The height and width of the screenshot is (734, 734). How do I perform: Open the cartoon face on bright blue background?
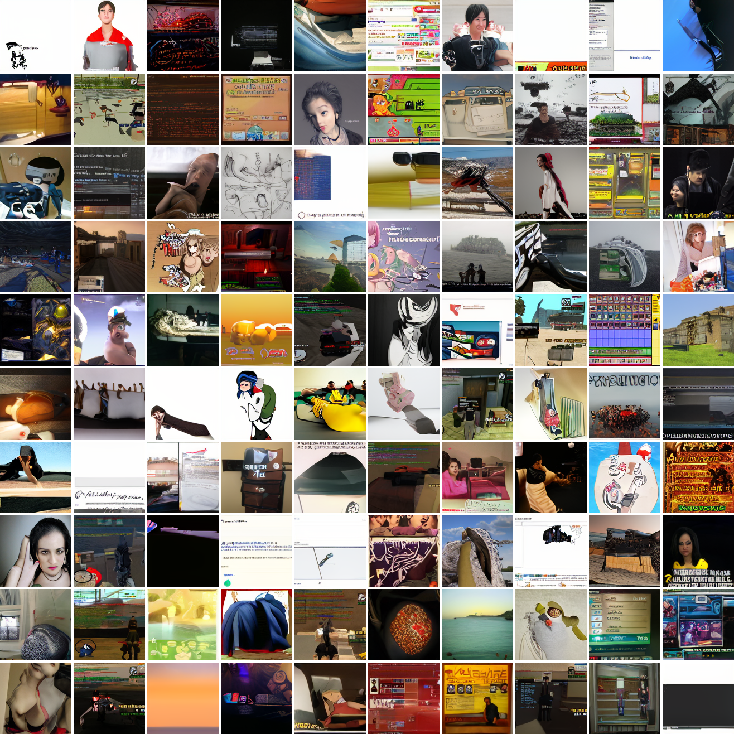pyautogui.click(x=625, y=477)
